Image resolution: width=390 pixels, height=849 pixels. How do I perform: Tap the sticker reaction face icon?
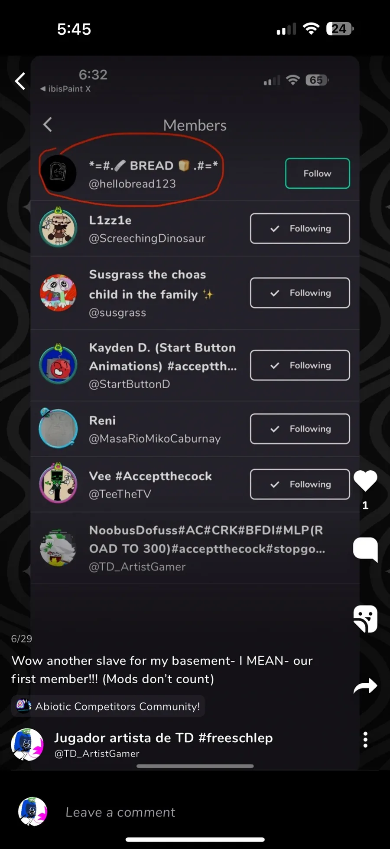[x=365, y=619]
